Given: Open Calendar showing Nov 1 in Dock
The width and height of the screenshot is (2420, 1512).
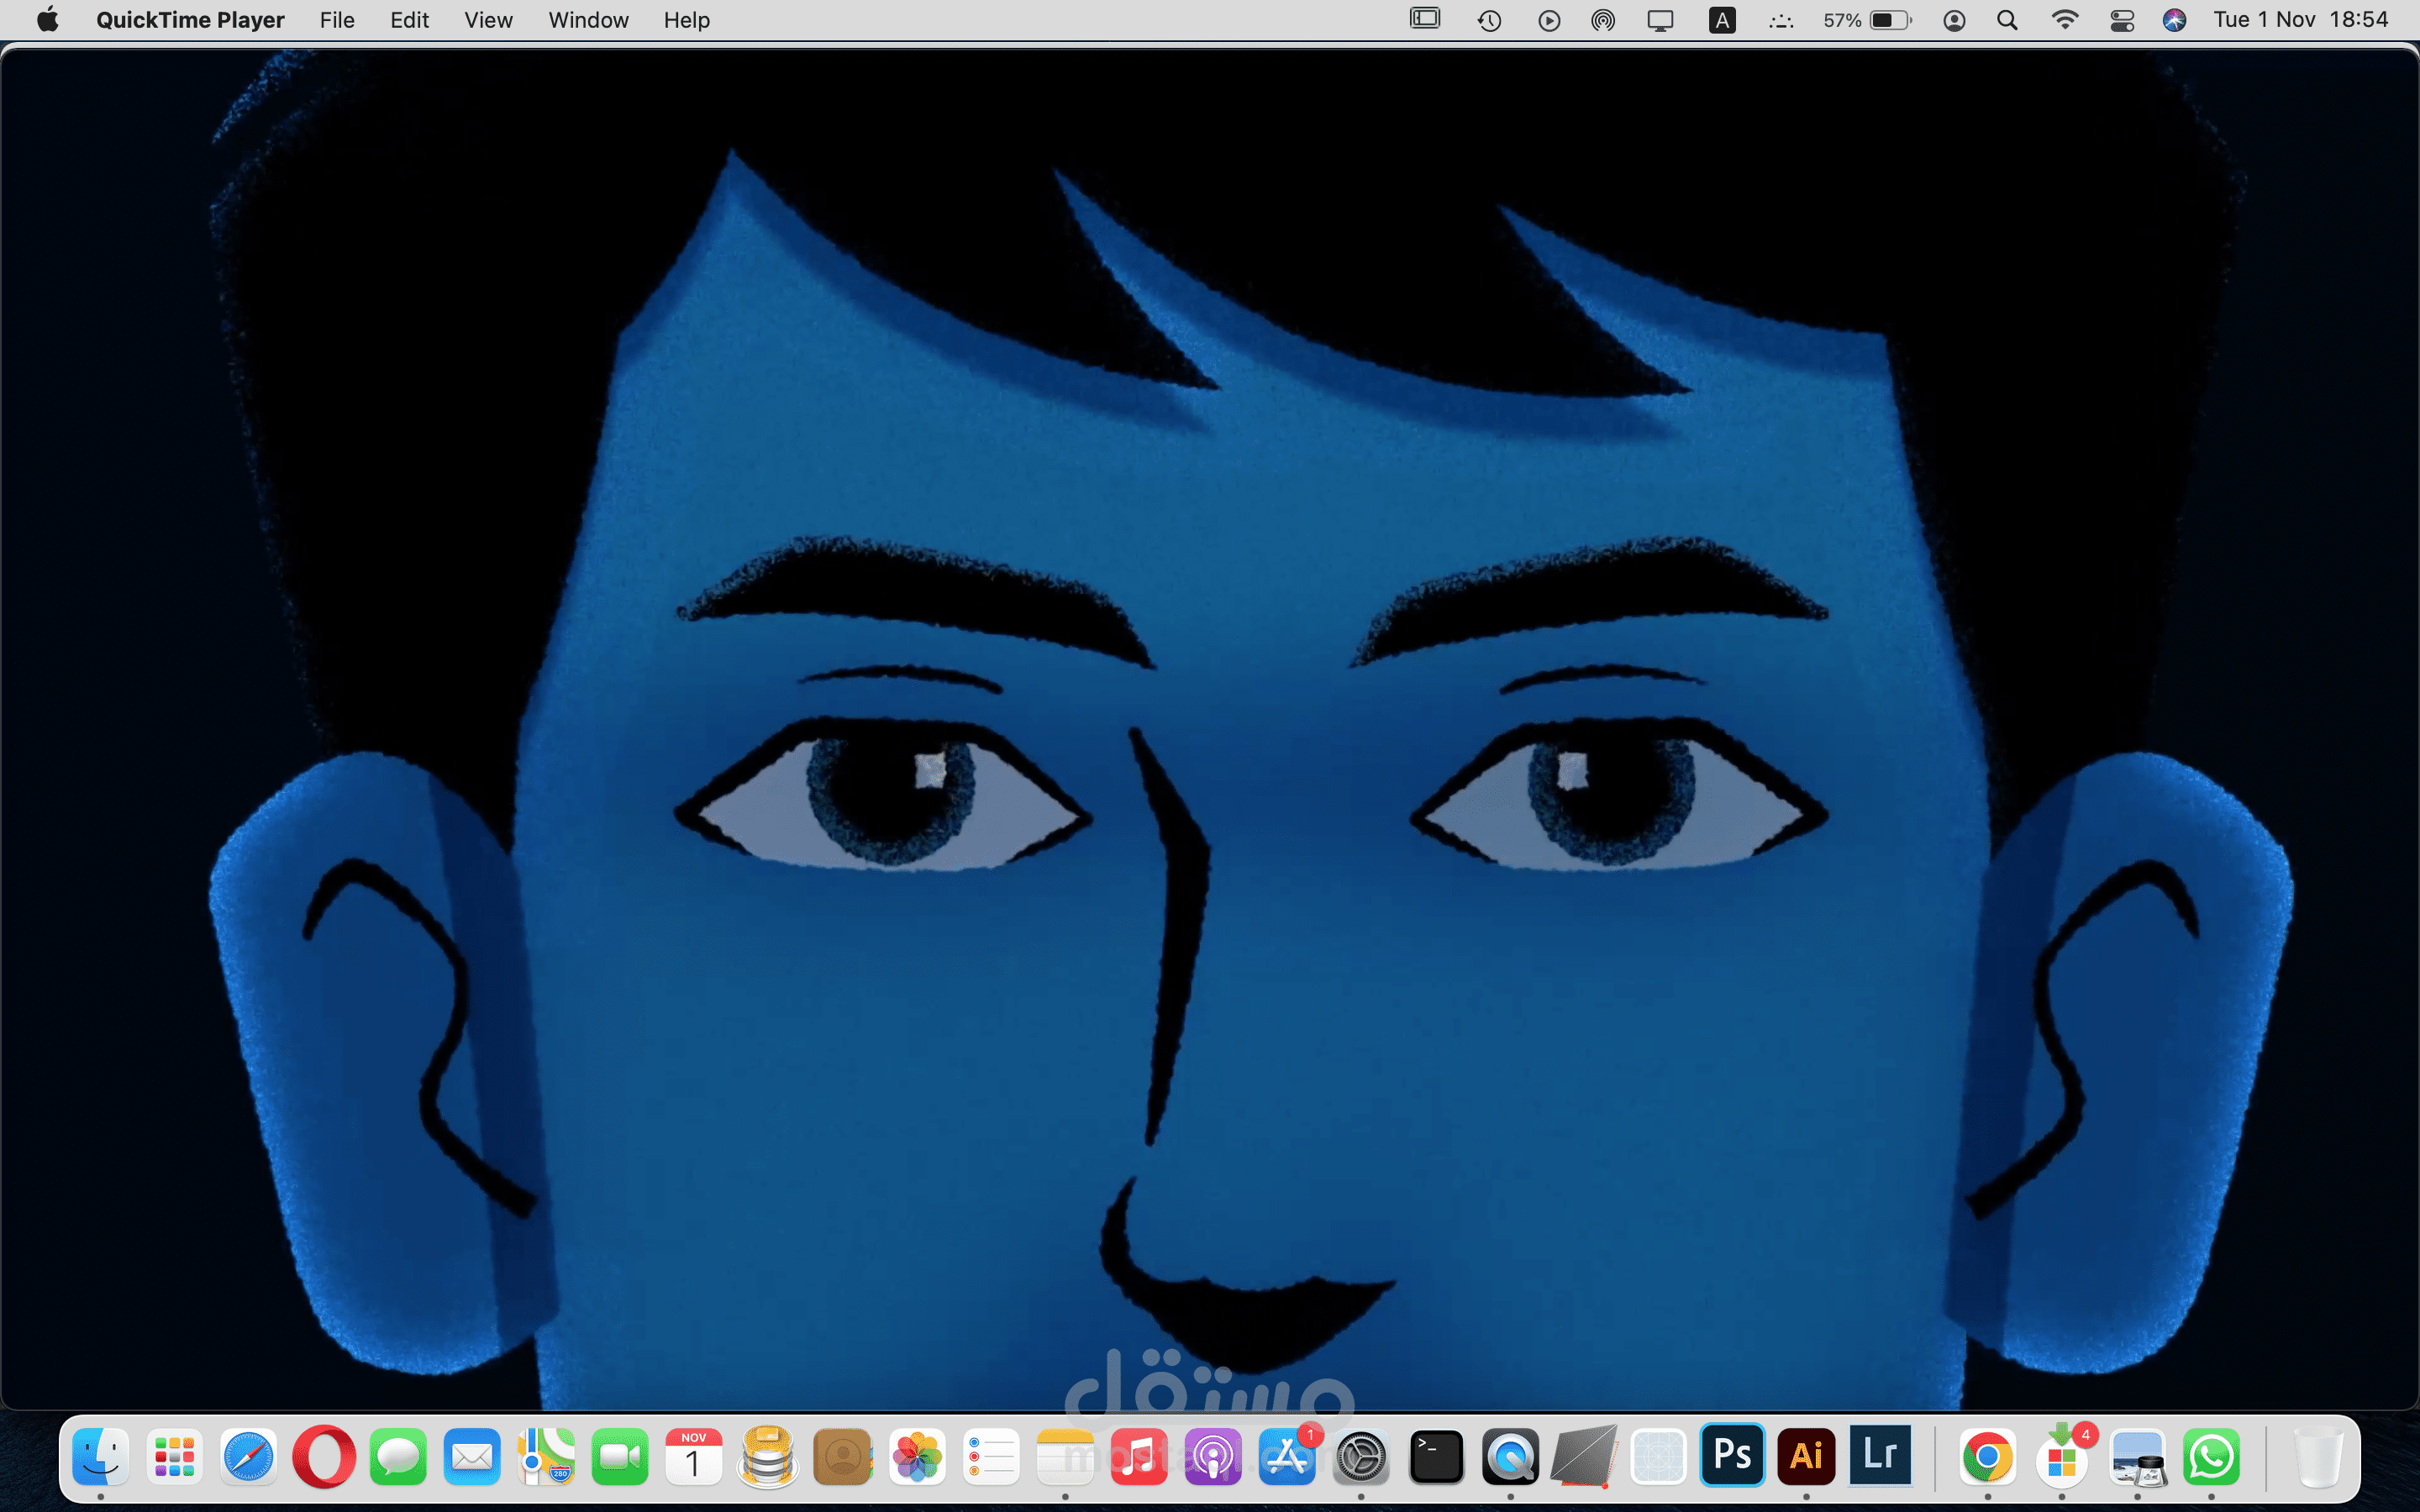Looking at the screenshot, I should tap(694, 1456).
